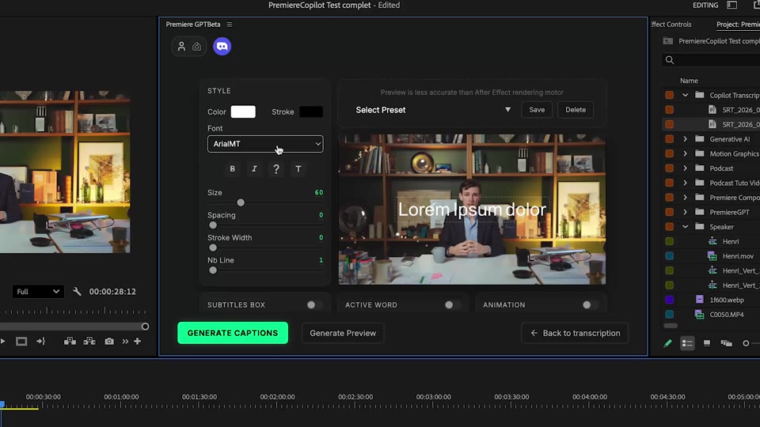
Task: Open the user account icon in Premiere GPT panel
Action: (x=181, y=47)
